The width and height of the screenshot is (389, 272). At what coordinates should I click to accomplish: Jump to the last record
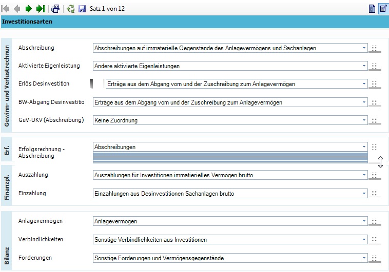41,9
